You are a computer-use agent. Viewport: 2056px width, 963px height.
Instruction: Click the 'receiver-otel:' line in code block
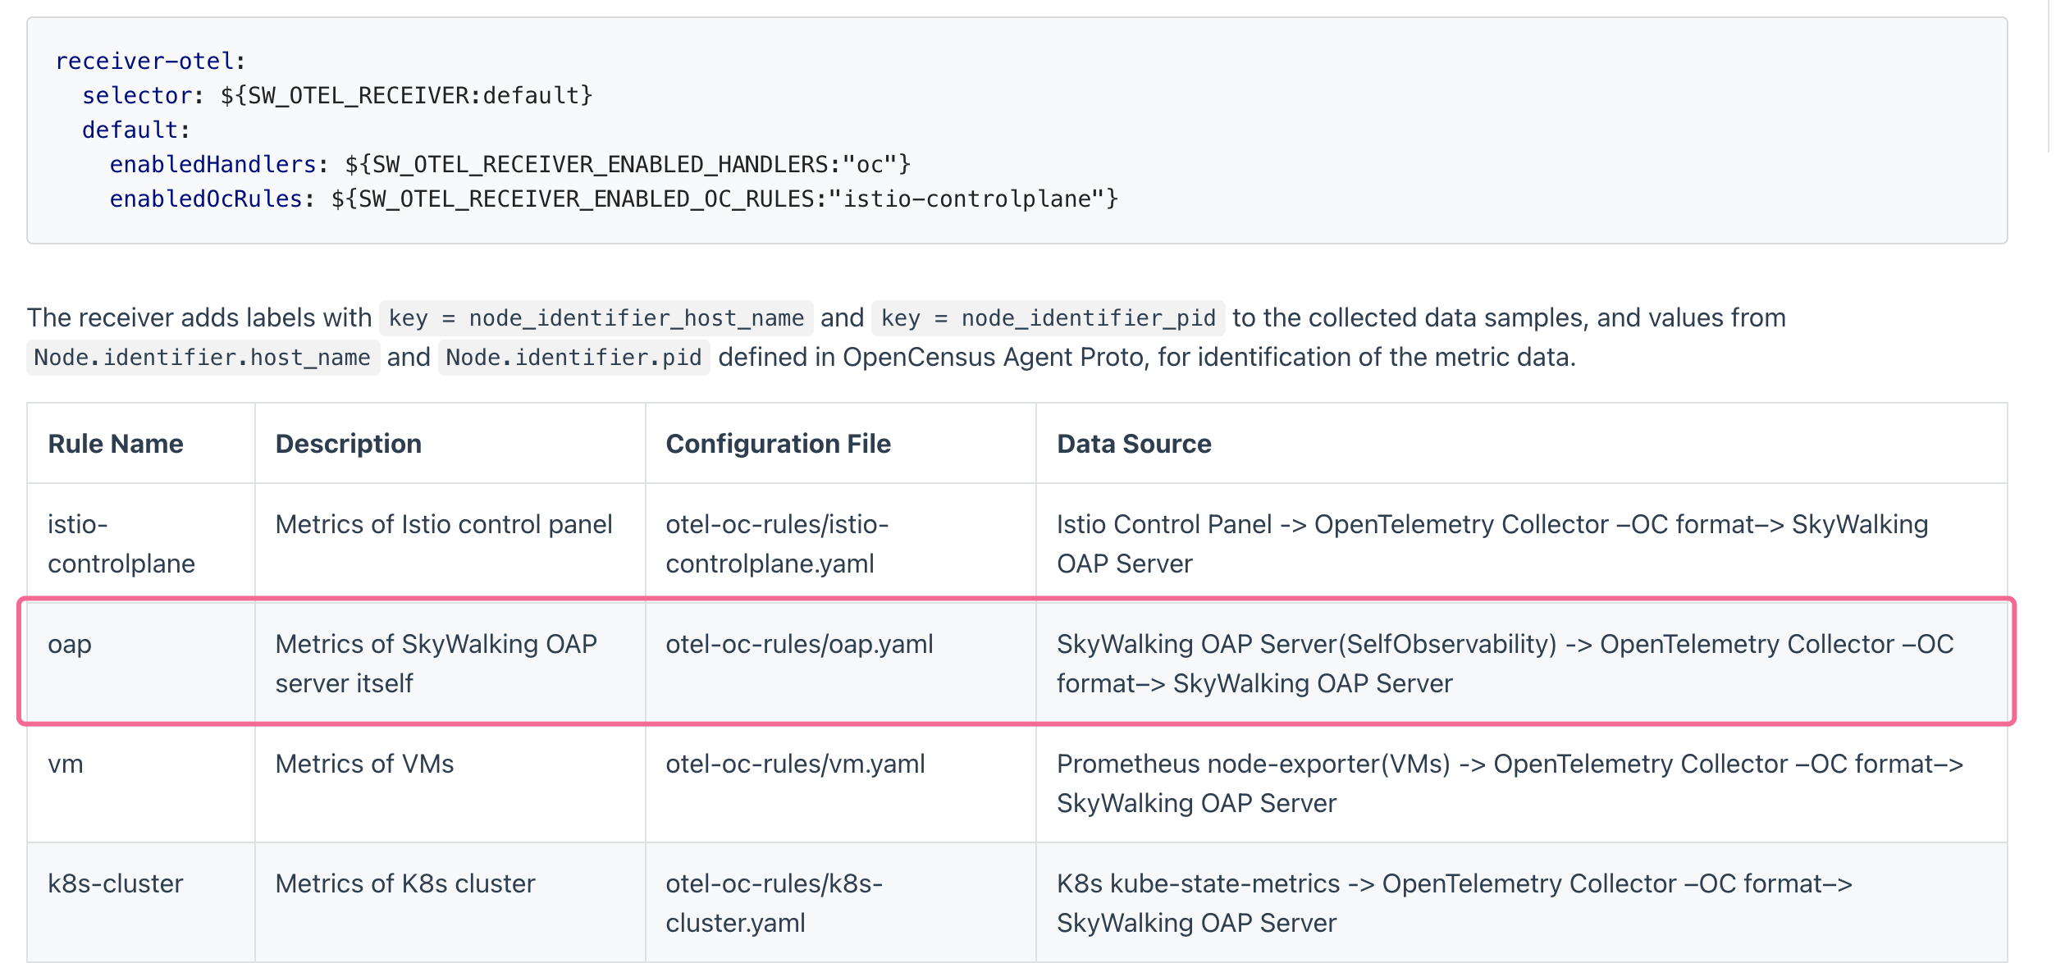tap(150, 62)
